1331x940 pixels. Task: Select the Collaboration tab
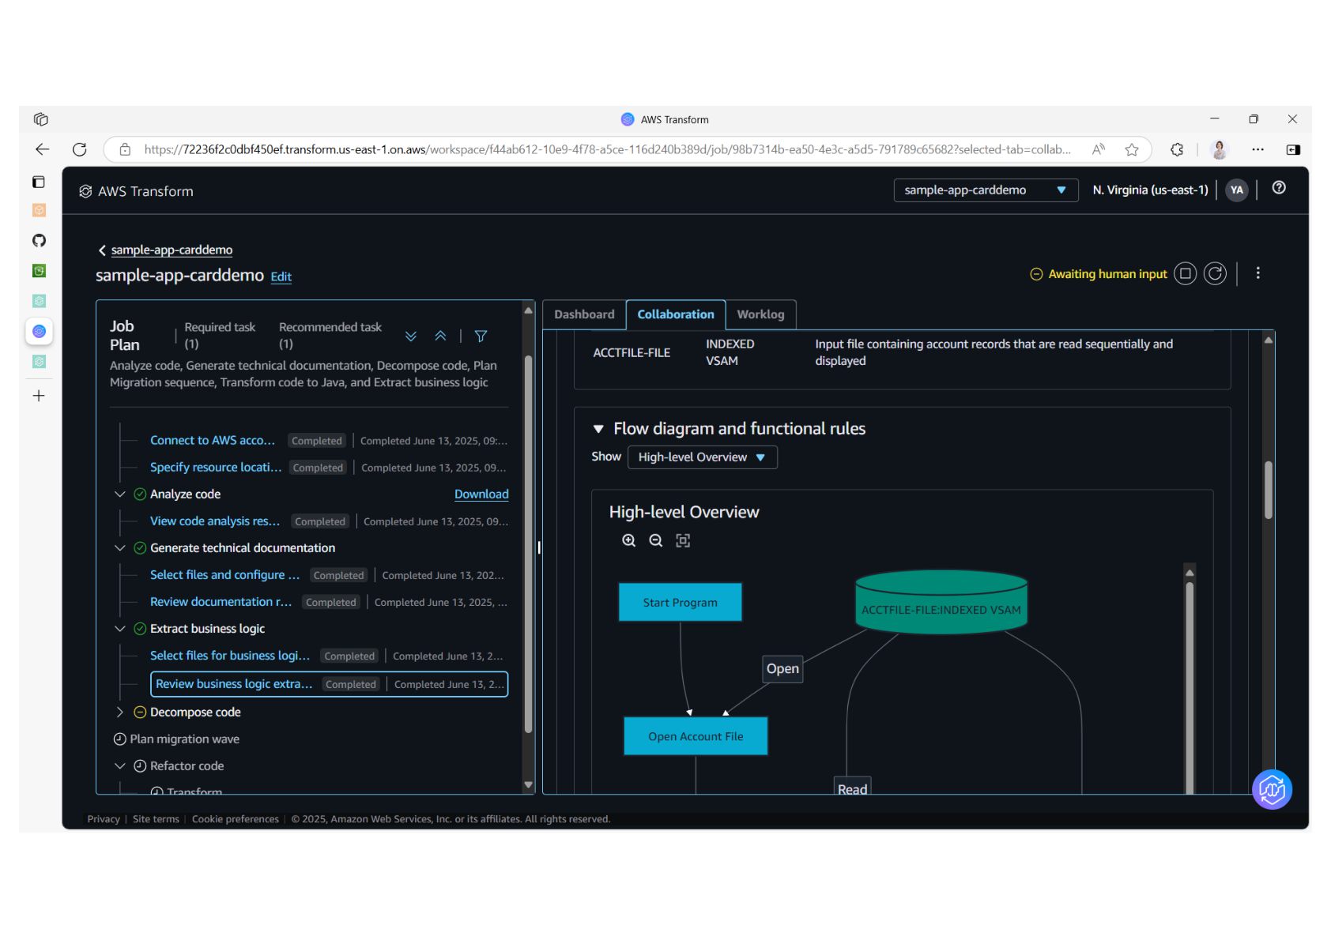pos(676,314)
